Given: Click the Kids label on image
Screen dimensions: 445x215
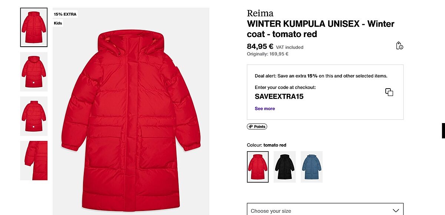Looking at the screenshot, I should coord(58,23).
